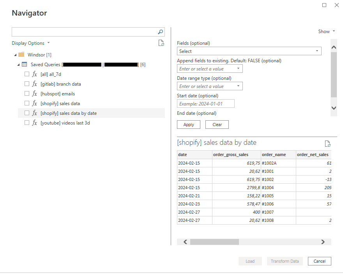This screenshot has width=343, height=274.
Task: Open the Fields Select dropdown
Action: (x=249, y=51)
